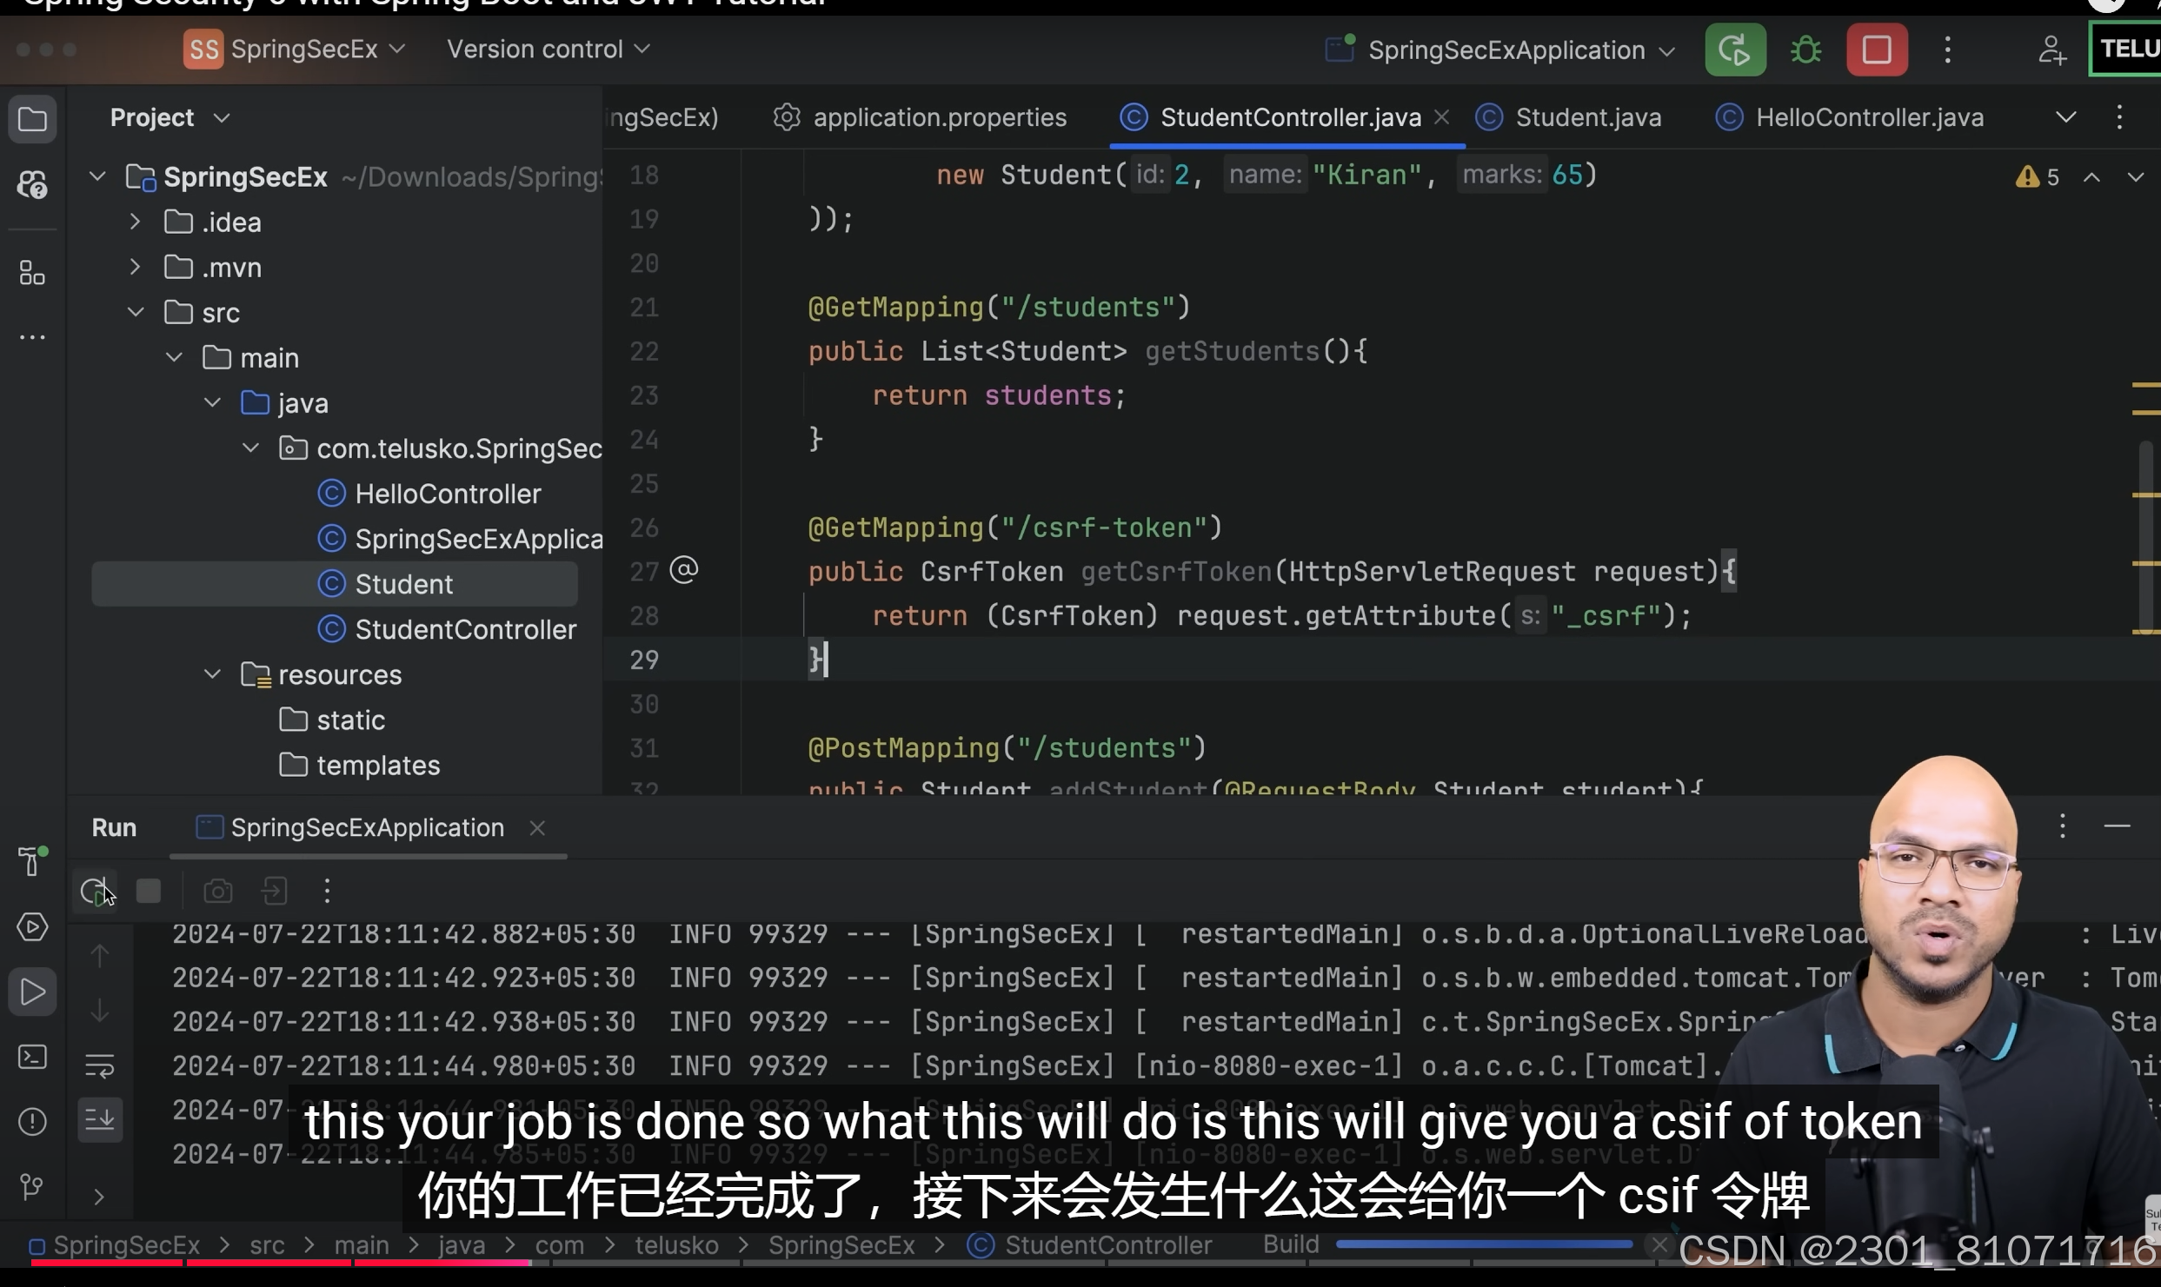Open the Terminal tool window icon

(32, 1057)
